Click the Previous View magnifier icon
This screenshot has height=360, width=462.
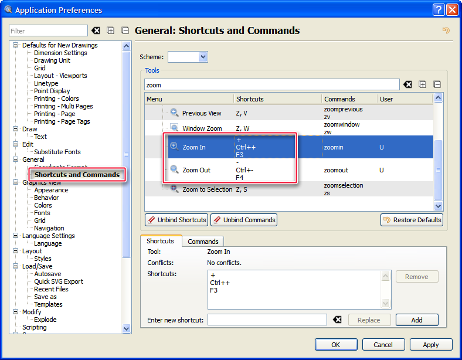pos(175,113)
